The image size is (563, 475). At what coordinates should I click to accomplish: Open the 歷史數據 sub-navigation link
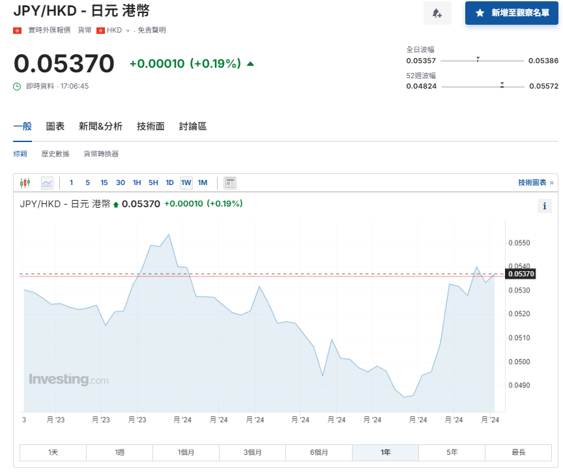pyautogui.click(x=55, y=154)
